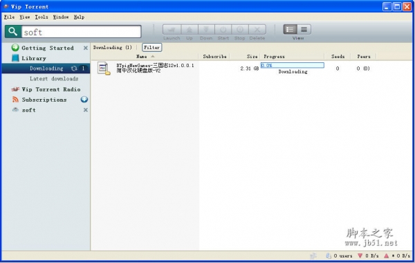Click the Stop toolbar button
This screenshot has width=415, height=263.
point(240,29)
